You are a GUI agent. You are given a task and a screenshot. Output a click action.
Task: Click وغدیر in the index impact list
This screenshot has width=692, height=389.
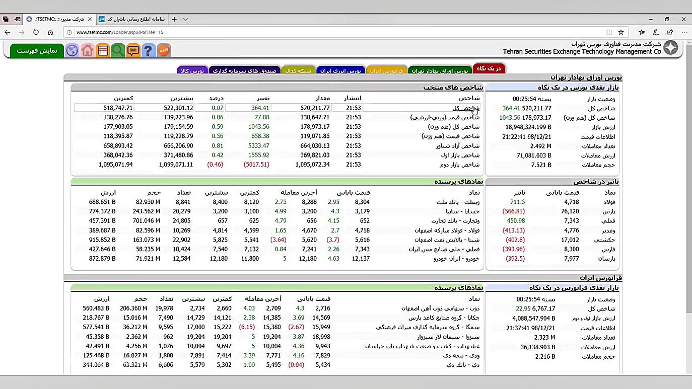point(609,230)
